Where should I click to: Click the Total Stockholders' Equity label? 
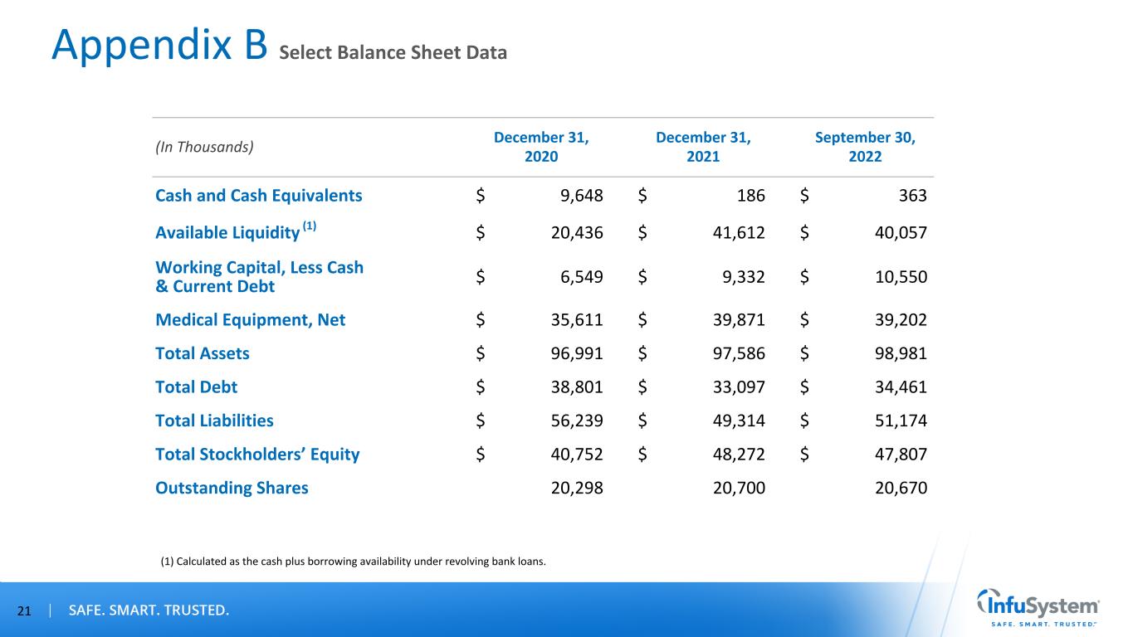[257, 454]
